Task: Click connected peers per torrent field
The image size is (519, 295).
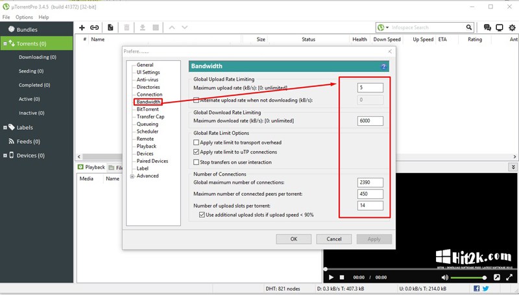Action: pos(370,194)
